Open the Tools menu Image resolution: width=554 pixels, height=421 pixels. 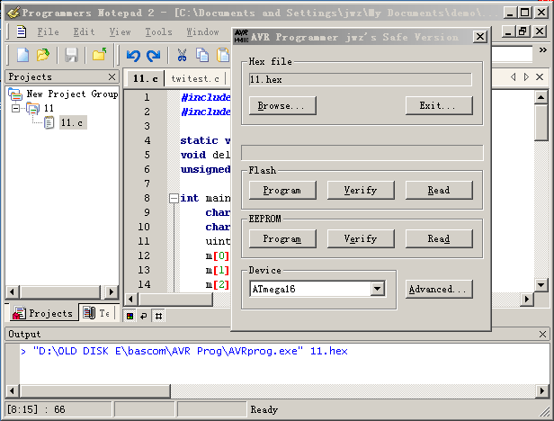158,31
